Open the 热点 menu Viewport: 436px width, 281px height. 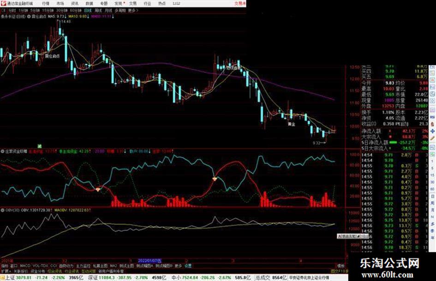click(x=162, y=3)
